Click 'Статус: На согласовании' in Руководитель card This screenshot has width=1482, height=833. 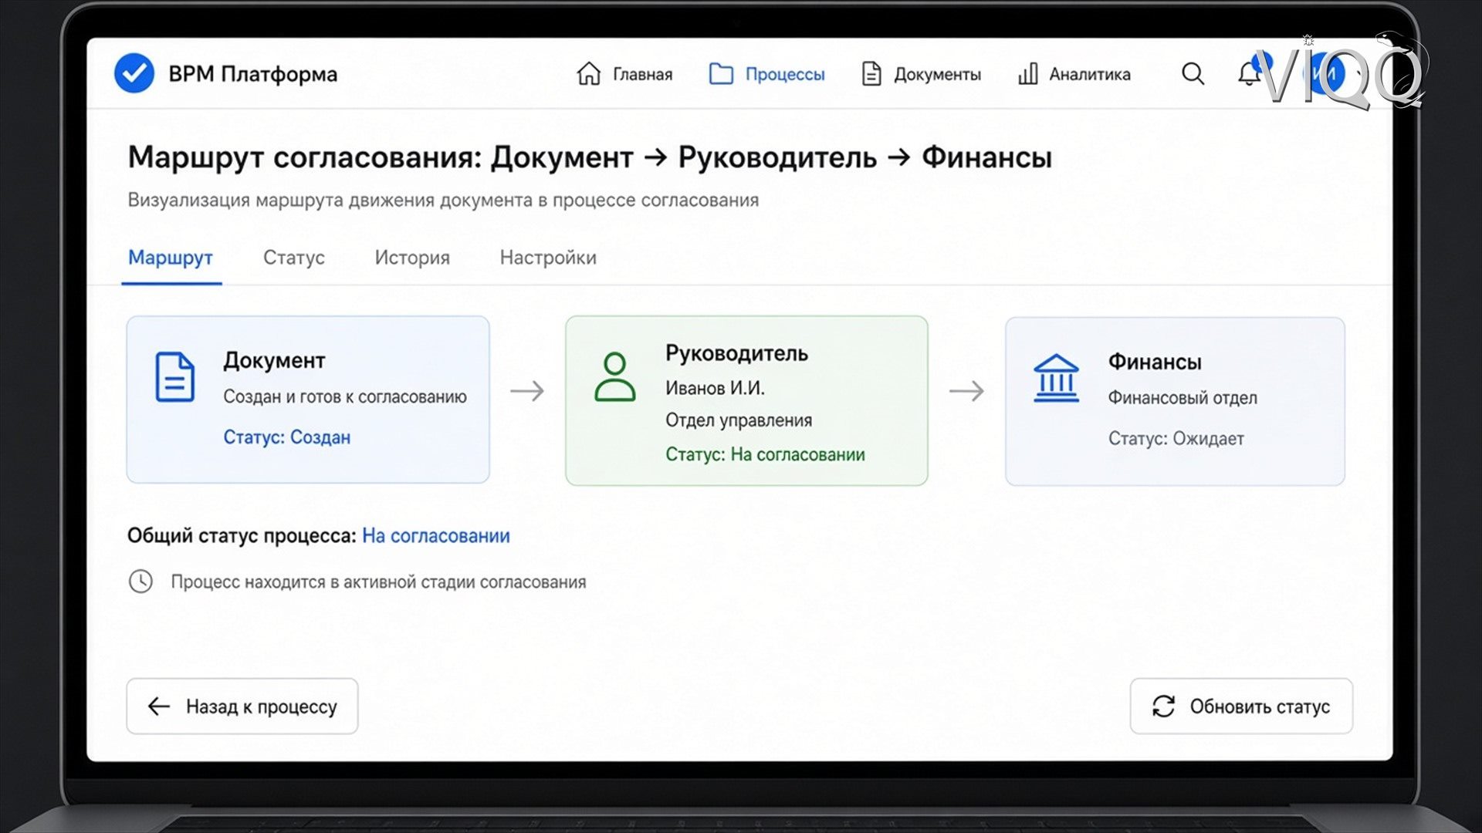pos(765,454)
